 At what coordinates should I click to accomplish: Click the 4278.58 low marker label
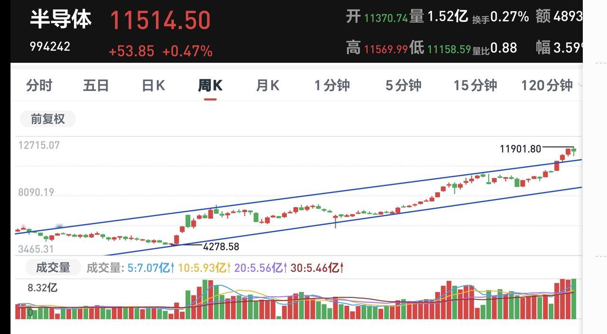point(221,246)
